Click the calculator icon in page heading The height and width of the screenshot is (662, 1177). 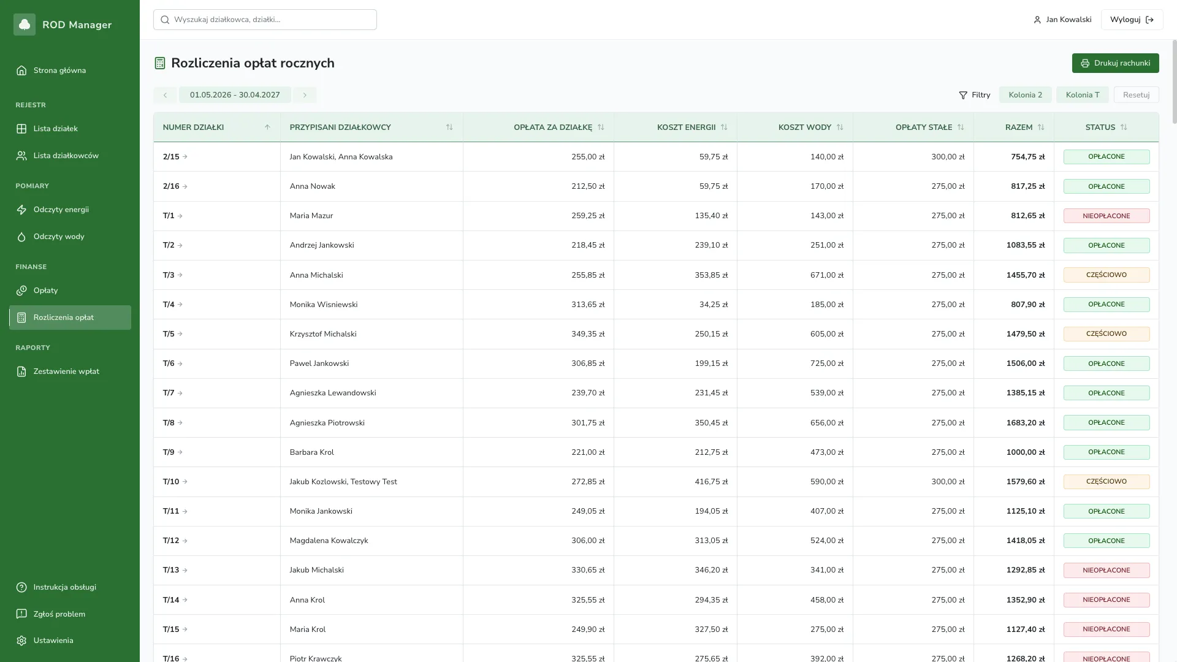pyautogui.click(x=160, y=63)
